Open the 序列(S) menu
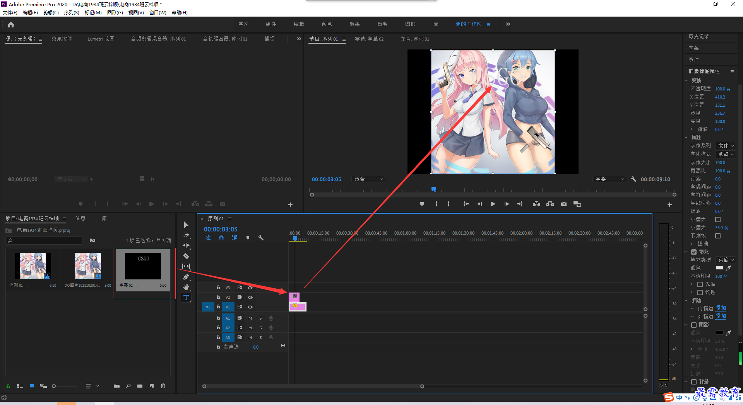The width and height of the screenshot is (743, 405). coord(72,13)
